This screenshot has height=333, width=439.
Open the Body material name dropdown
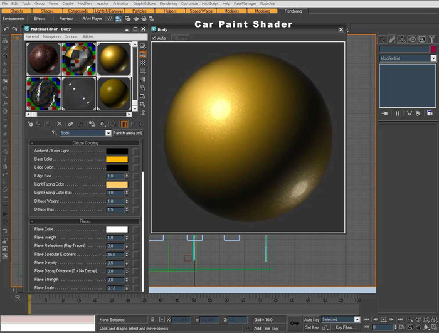point(108,133)
